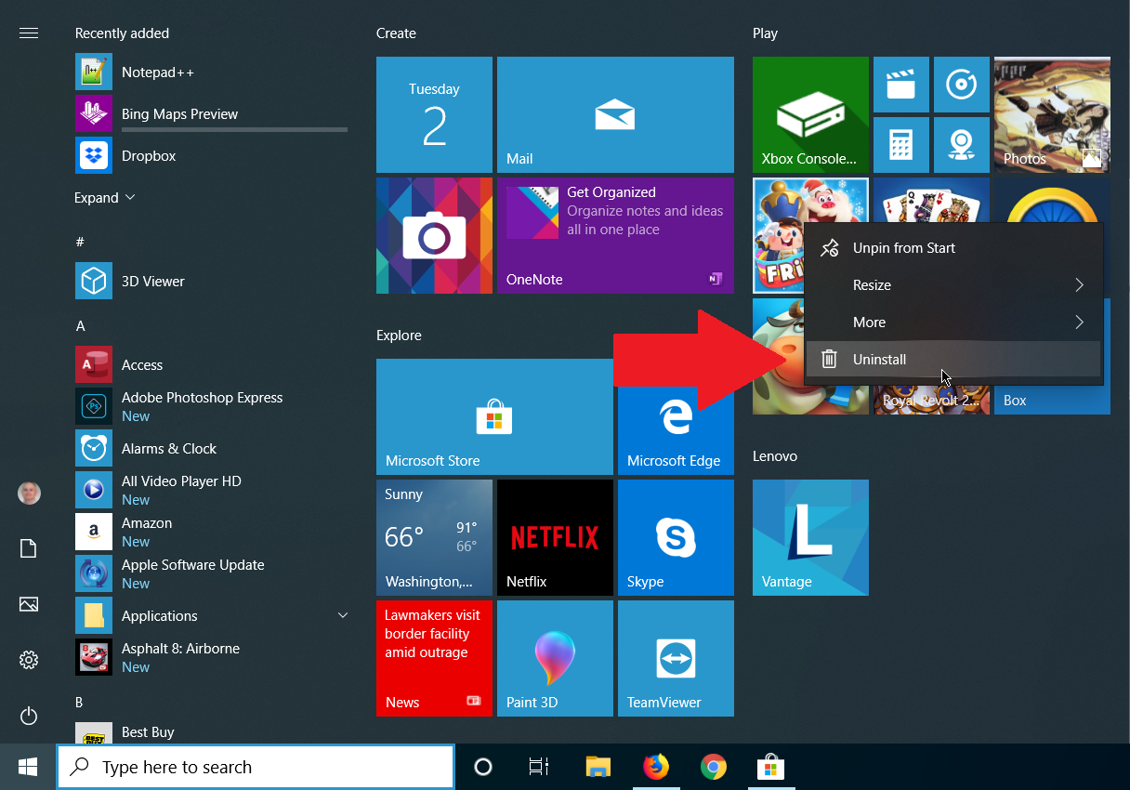Open Alarms & Clock app

point(212,448)
